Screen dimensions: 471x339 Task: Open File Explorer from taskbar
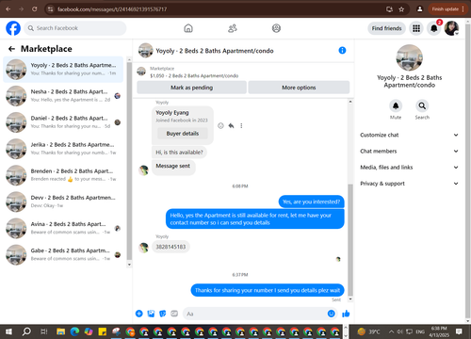click(60, 331)
